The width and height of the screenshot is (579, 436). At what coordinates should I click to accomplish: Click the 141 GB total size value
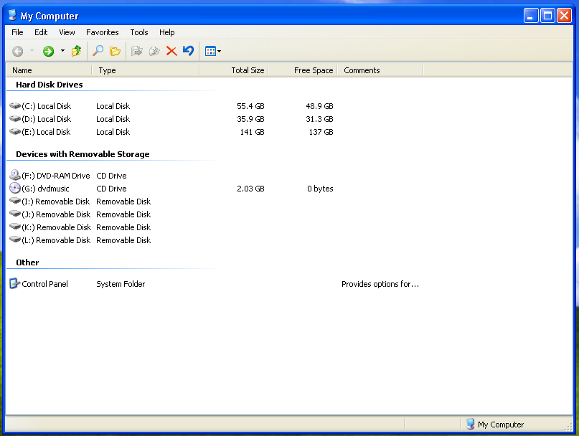(253, 132)
